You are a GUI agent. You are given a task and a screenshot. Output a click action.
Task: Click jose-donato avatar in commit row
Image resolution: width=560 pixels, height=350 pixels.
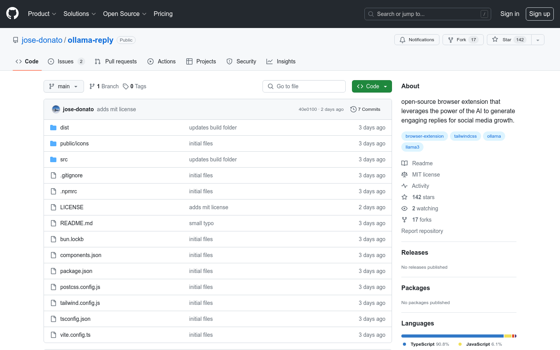pos(56,109)
